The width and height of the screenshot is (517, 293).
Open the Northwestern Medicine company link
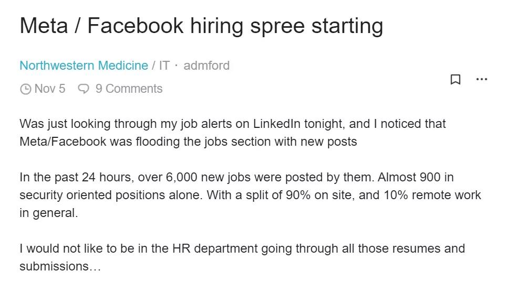click(x=84, y=66)
